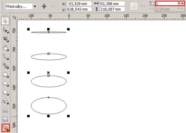Add preset with plus button
186x133 pixels.
click(x=44, y=6)
